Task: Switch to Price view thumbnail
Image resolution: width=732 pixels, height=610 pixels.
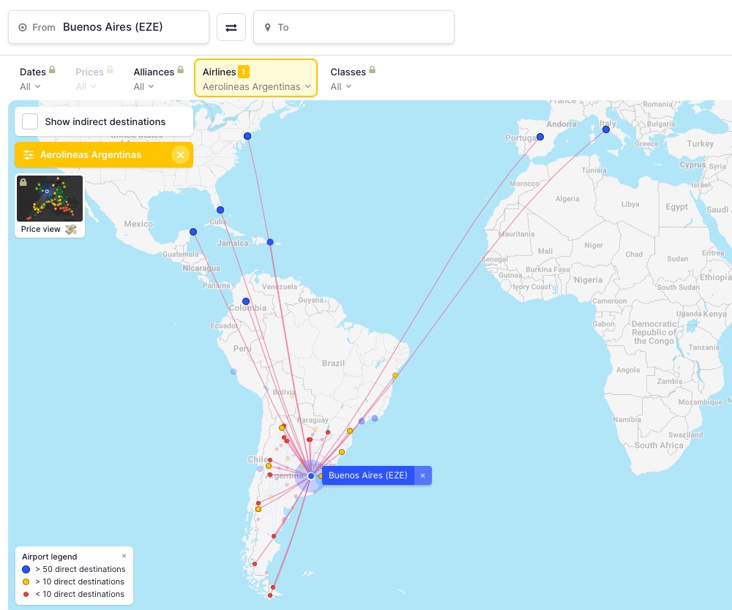Action: pos(50,205)
